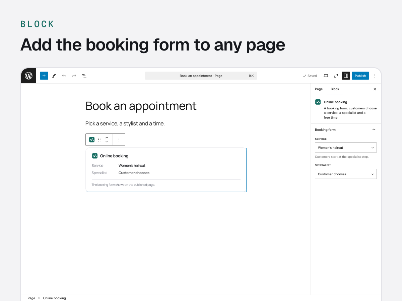Open the top bar Options three-dot menu
This screenshot has height=301, width=402.
(375, 76)
